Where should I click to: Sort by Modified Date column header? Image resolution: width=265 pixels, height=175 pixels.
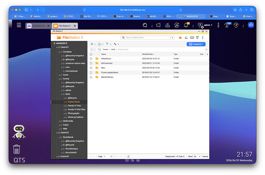pos(148,54)
